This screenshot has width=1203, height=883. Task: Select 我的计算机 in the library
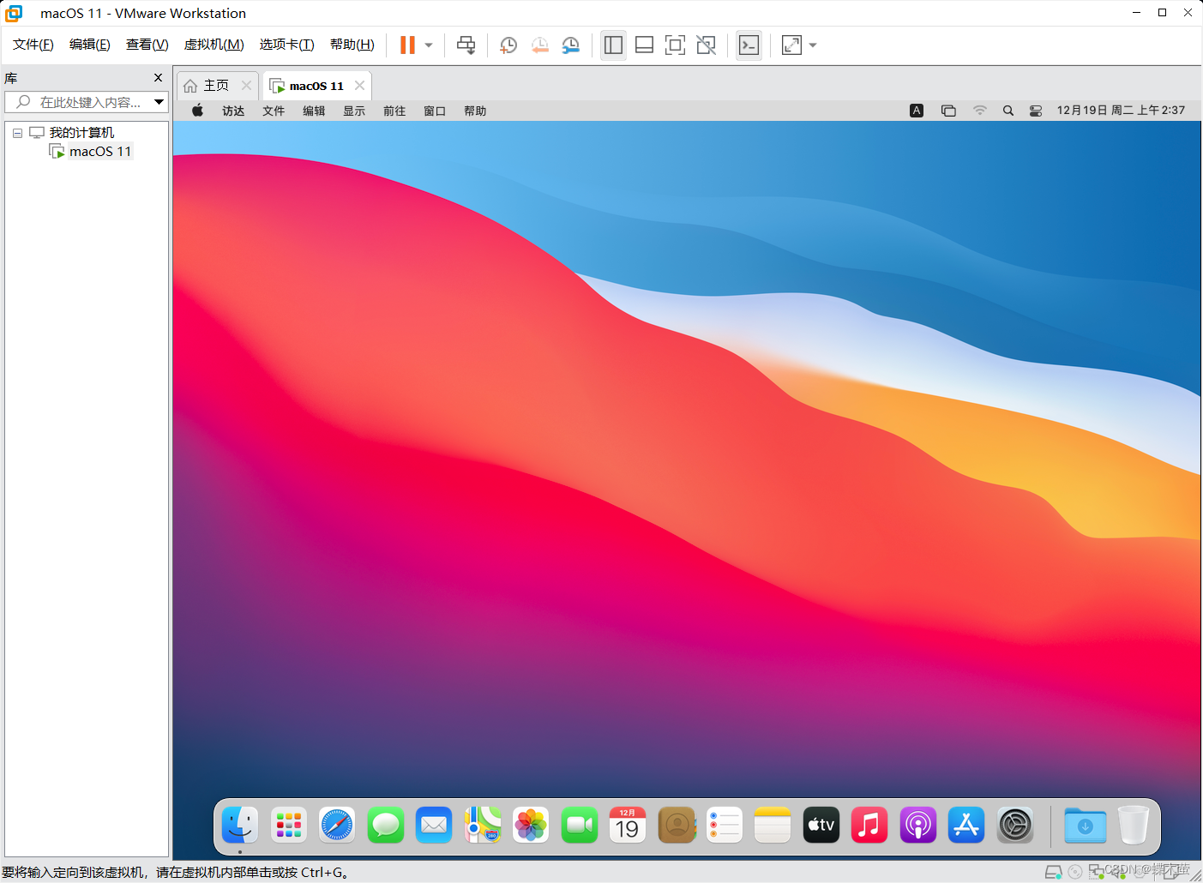click(81, 133)
